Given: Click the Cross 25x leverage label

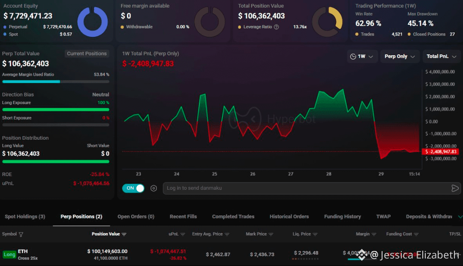Looking at the screenshot, I should (x=28, y=258).
